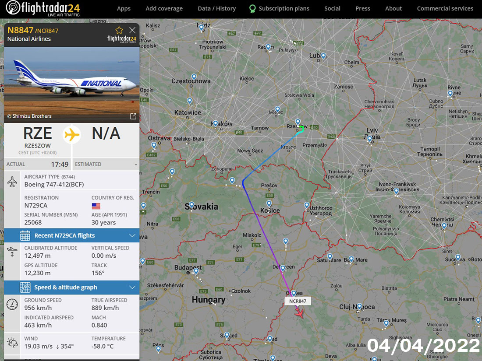Viewport: 482px width, 361px height.
Task: Click the Cluj-Napoca airport pin marker
Action: click(x=359, y=306)
